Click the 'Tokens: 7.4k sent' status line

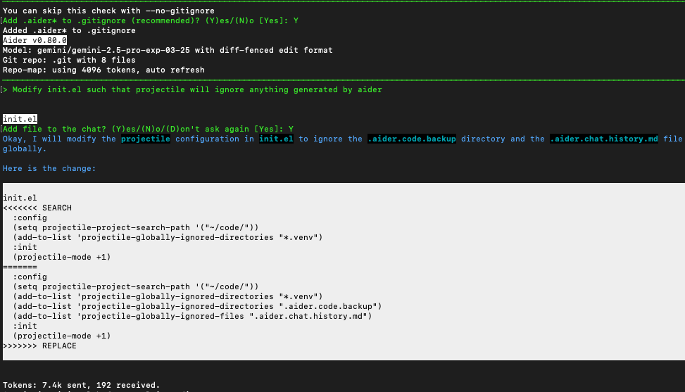(x=81, y=385)
